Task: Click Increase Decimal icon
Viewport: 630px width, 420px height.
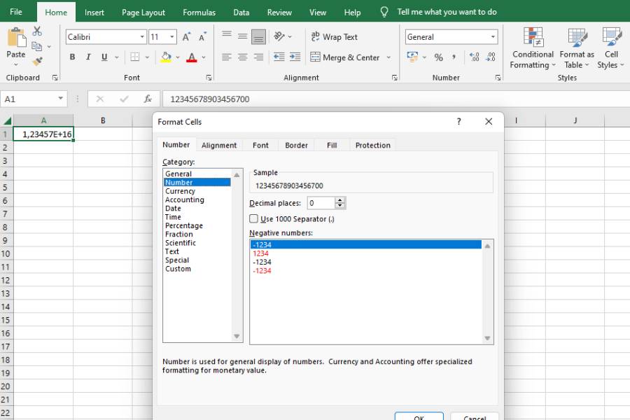Action: [474, 57]
